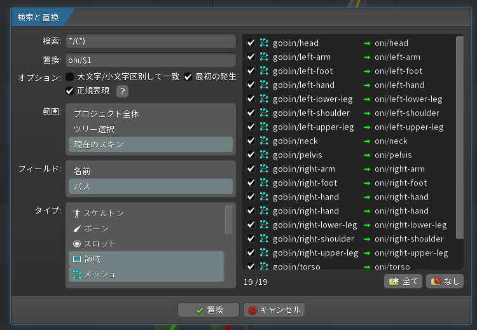Select プロジェクト全体 scope
Image resolution: width=477 pixels, height=330 pixels.
[x=151, y=114]
